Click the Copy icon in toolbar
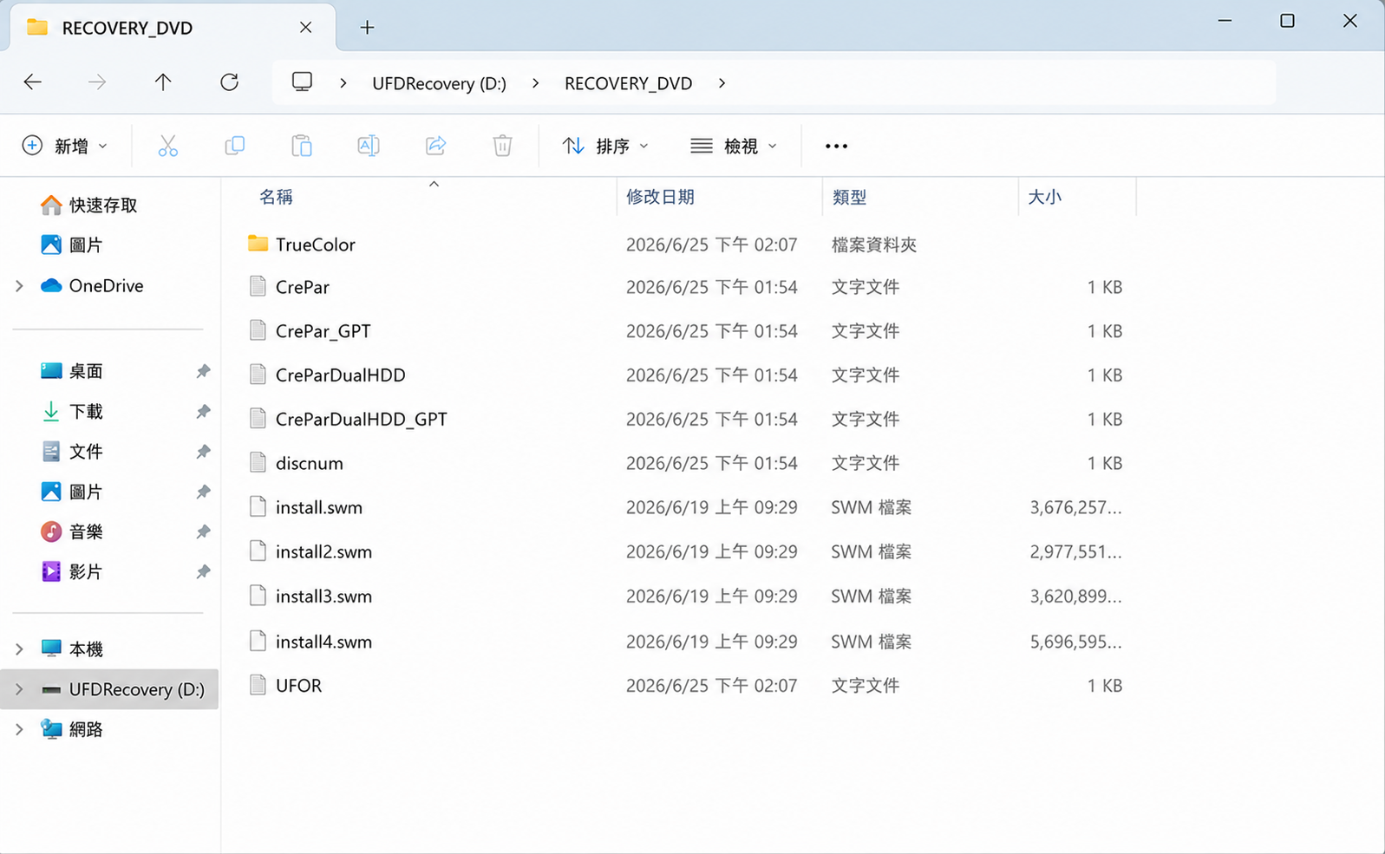1385x854 pixels. (x=234, y=146)
